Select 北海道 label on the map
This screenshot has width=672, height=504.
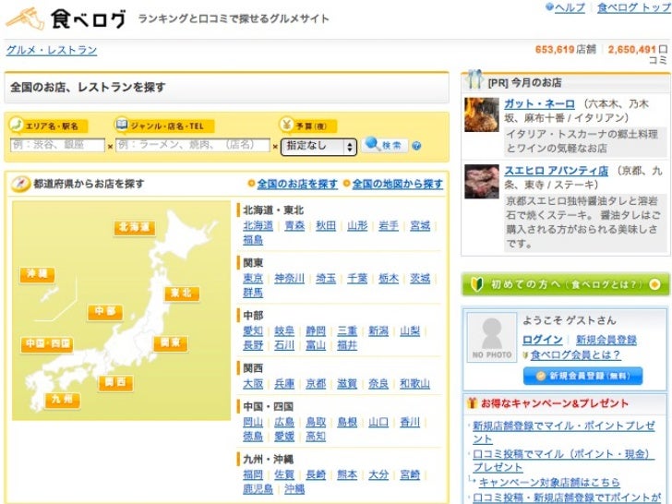tap(134, 228)
